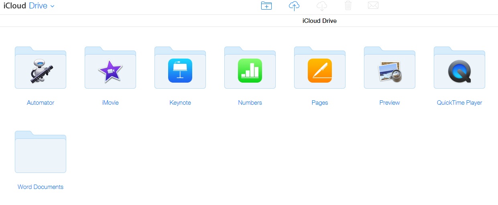This screenshot has width=498, height=205.
Task: Open the Pages folder icon
Action: [320, 68]
